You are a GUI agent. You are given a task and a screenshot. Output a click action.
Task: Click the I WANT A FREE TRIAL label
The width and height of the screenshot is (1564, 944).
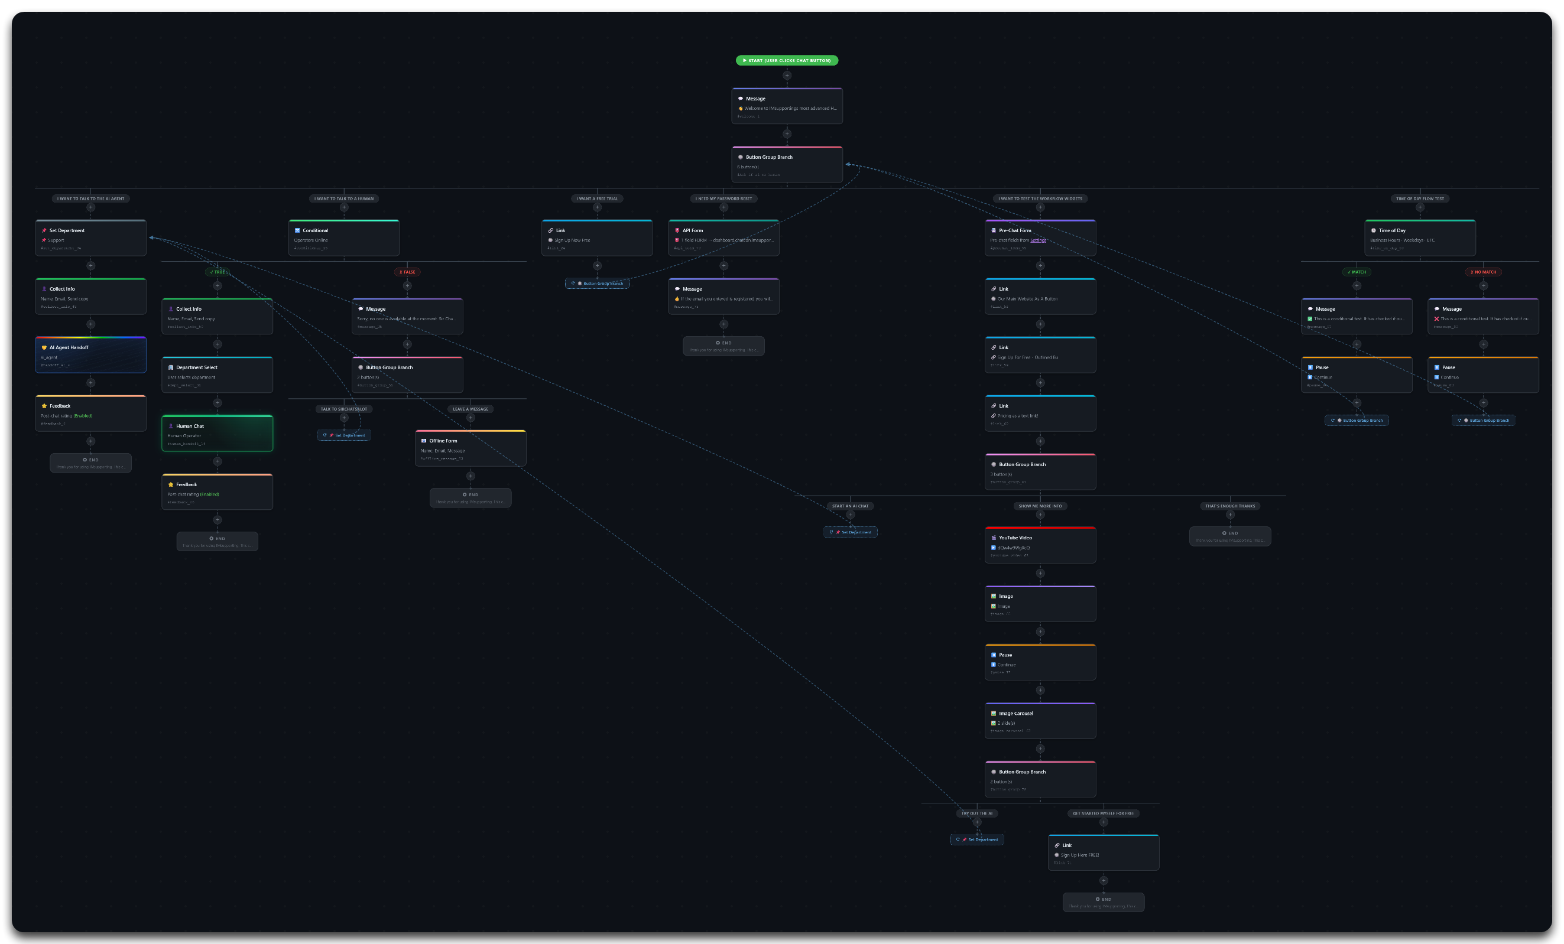pos(596,198)
